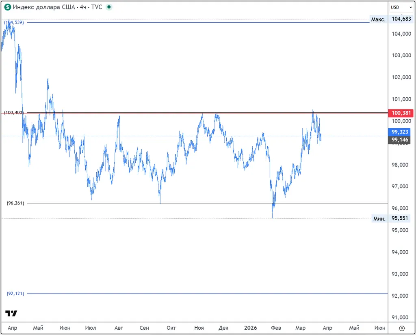This screenshot has width=416, height=335.
Task: Select the top line labeled 104,539
Action: click(203, 23)
